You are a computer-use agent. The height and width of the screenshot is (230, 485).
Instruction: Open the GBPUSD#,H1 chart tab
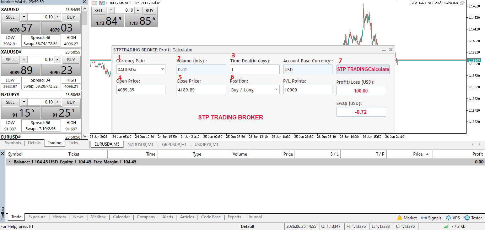point(174,144)
